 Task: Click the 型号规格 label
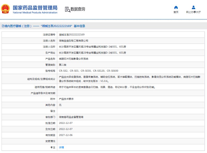click(x=50, y=71)
